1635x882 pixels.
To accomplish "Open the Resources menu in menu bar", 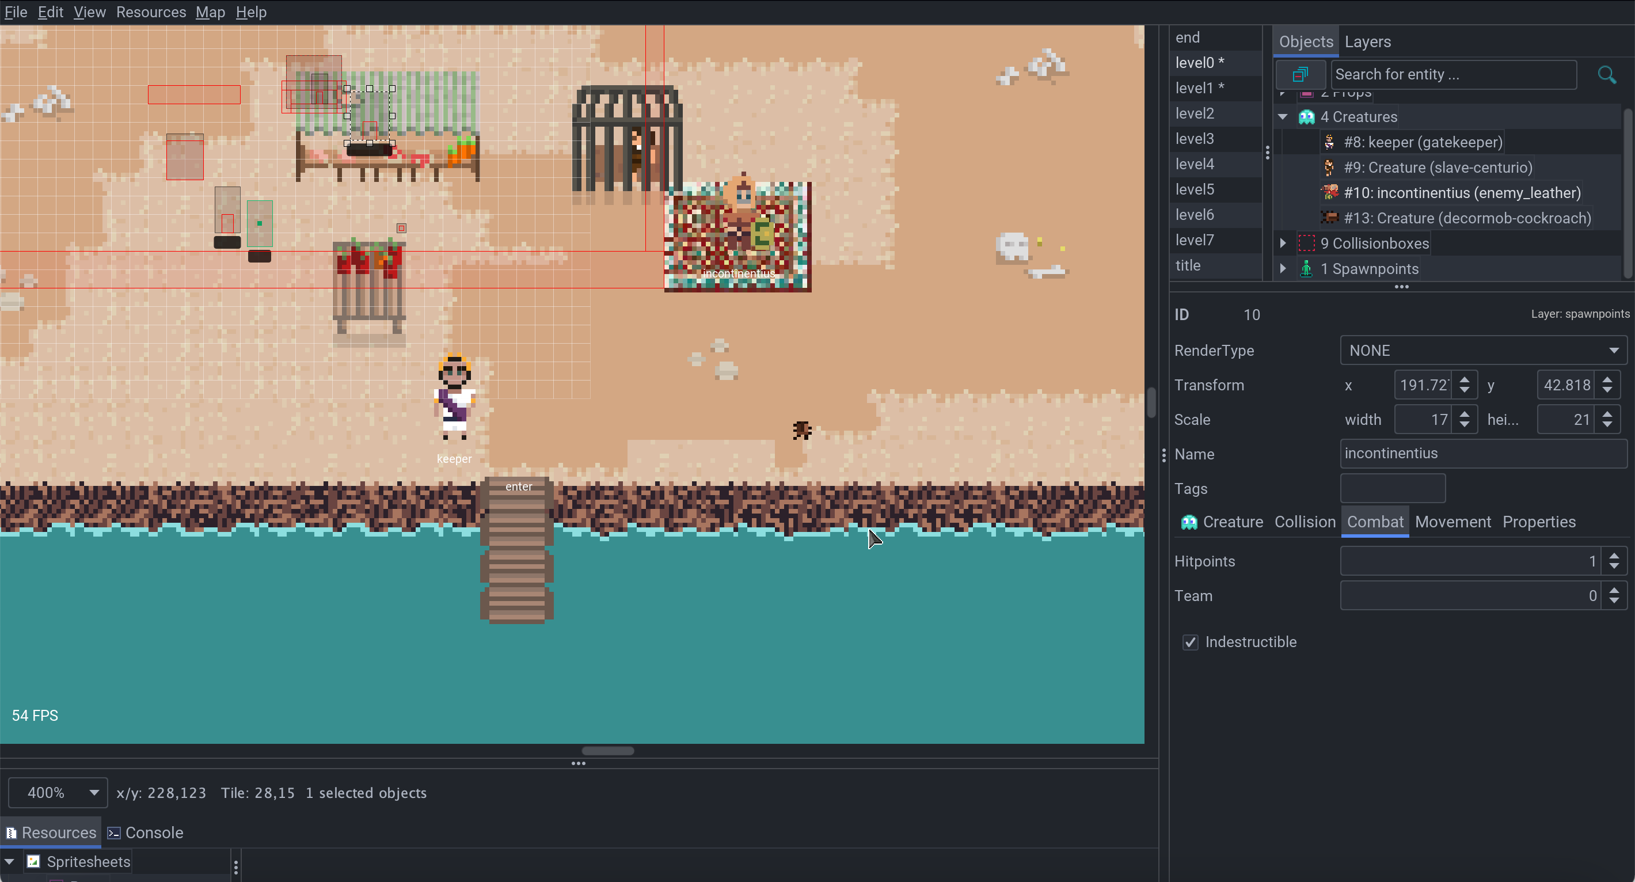I will click(151, 12).
